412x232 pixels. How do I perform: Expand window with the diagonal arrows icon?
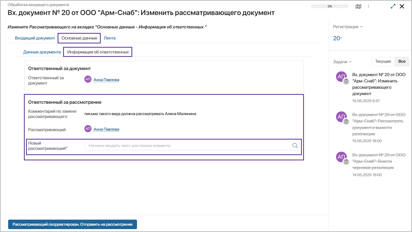(393, 6)
